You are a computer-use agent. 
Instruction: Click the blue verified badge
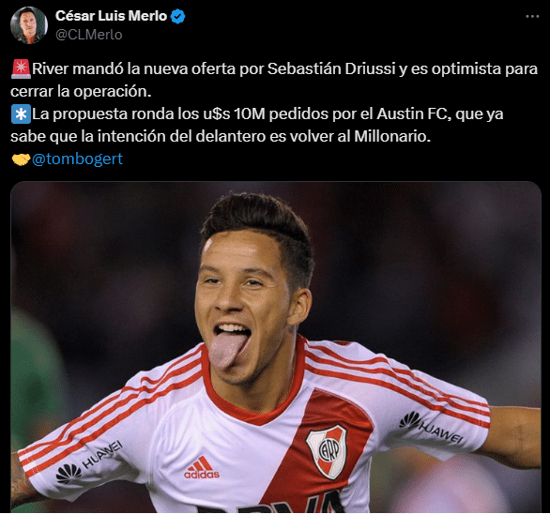tap(177, 17)
